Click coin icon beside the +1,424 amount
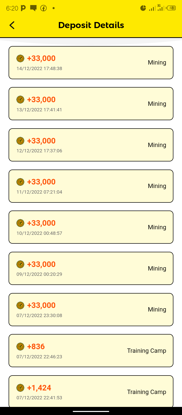 [x=20, y=388]
